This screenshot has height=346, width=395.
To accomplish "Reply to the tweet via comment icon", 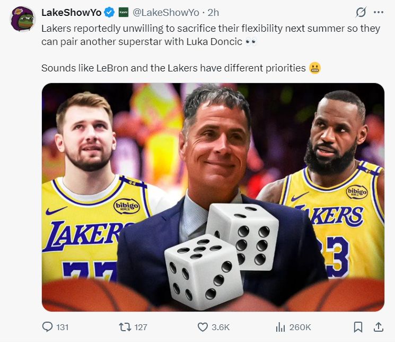I will [x=48, y=327].
